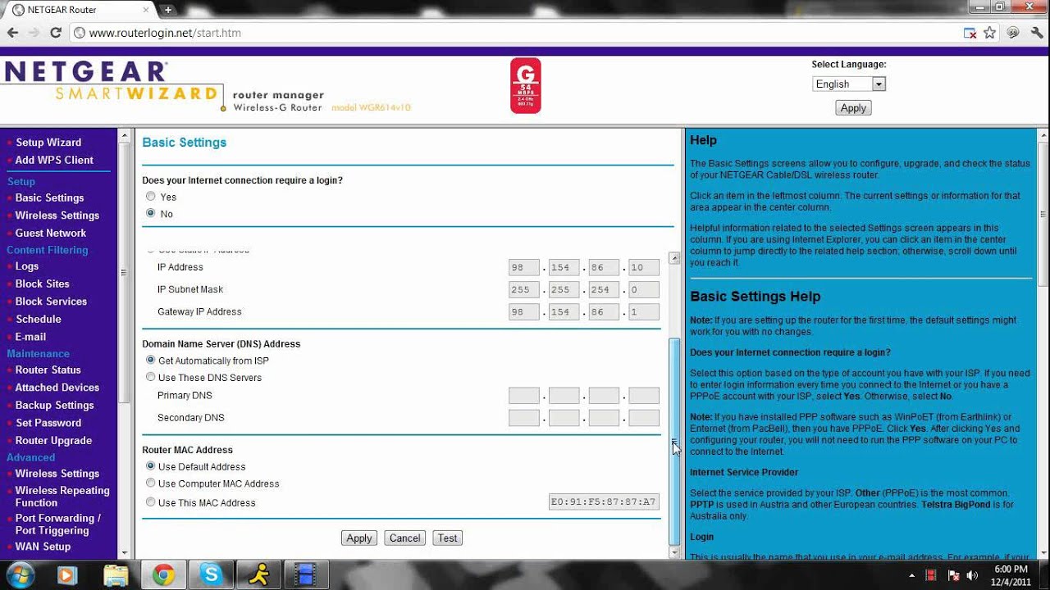Open the Guest Network page

51,233
